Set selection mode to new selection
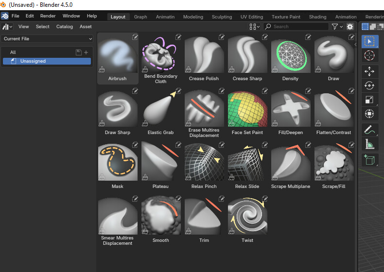Viewport: 384px width, 272px height. [x=365, y=26]
